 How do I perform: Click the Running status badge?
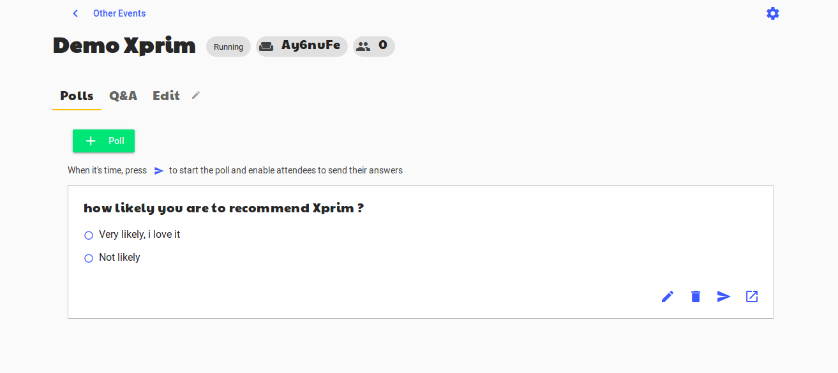[x=228, y=47]
